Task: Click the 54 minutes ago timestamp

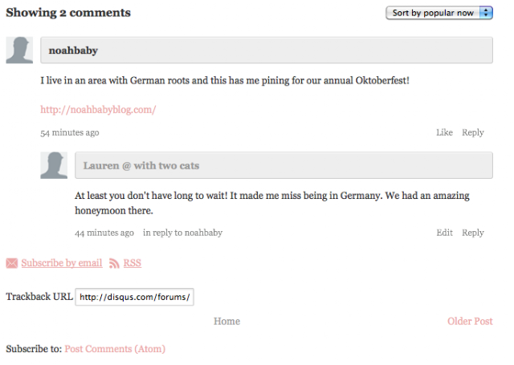Action: [x=70, y=132]
